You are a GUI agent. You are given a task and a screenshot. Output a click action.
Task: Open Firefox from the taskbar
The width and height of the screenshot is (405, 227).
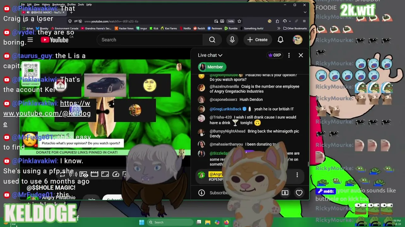pos(226,222)
